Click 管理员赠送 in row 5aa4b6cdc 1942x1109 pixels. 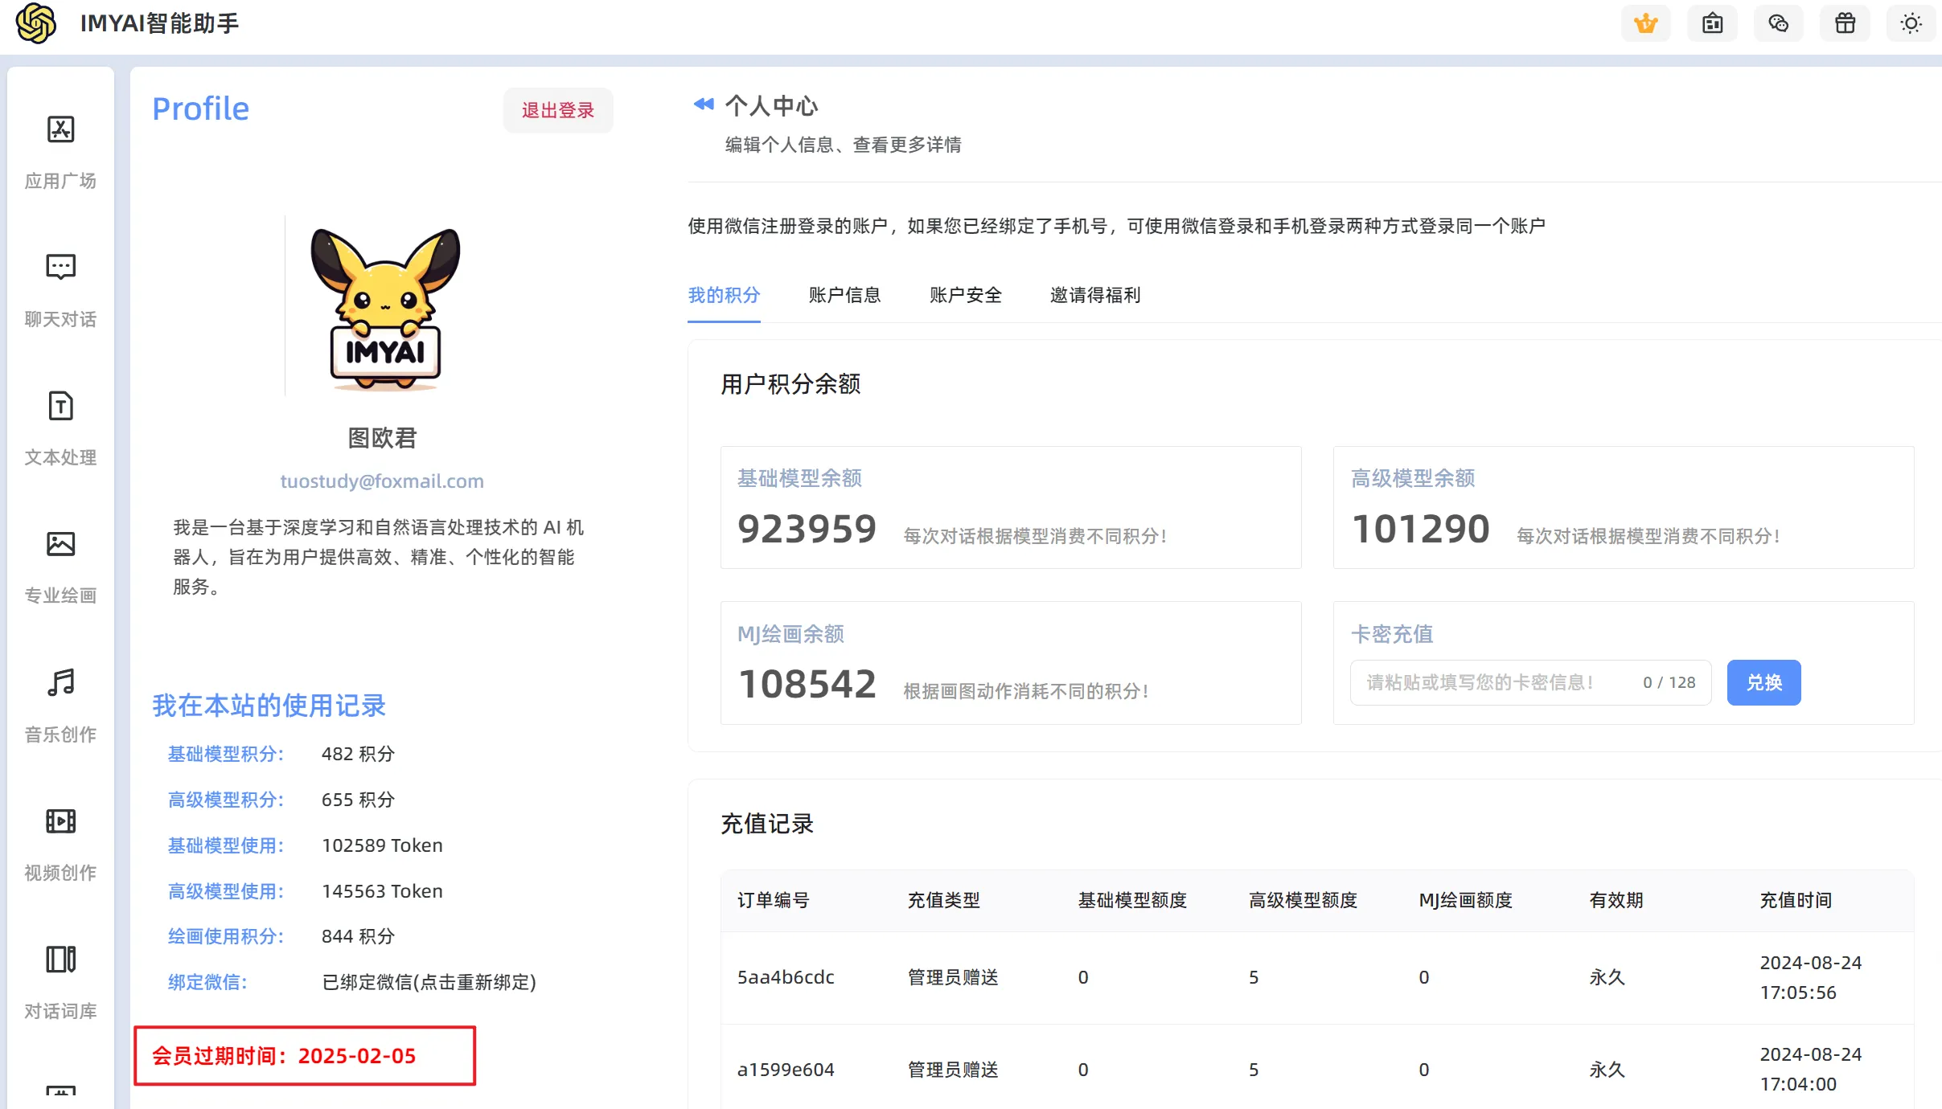pyautogui.click(x=953, y=977)
